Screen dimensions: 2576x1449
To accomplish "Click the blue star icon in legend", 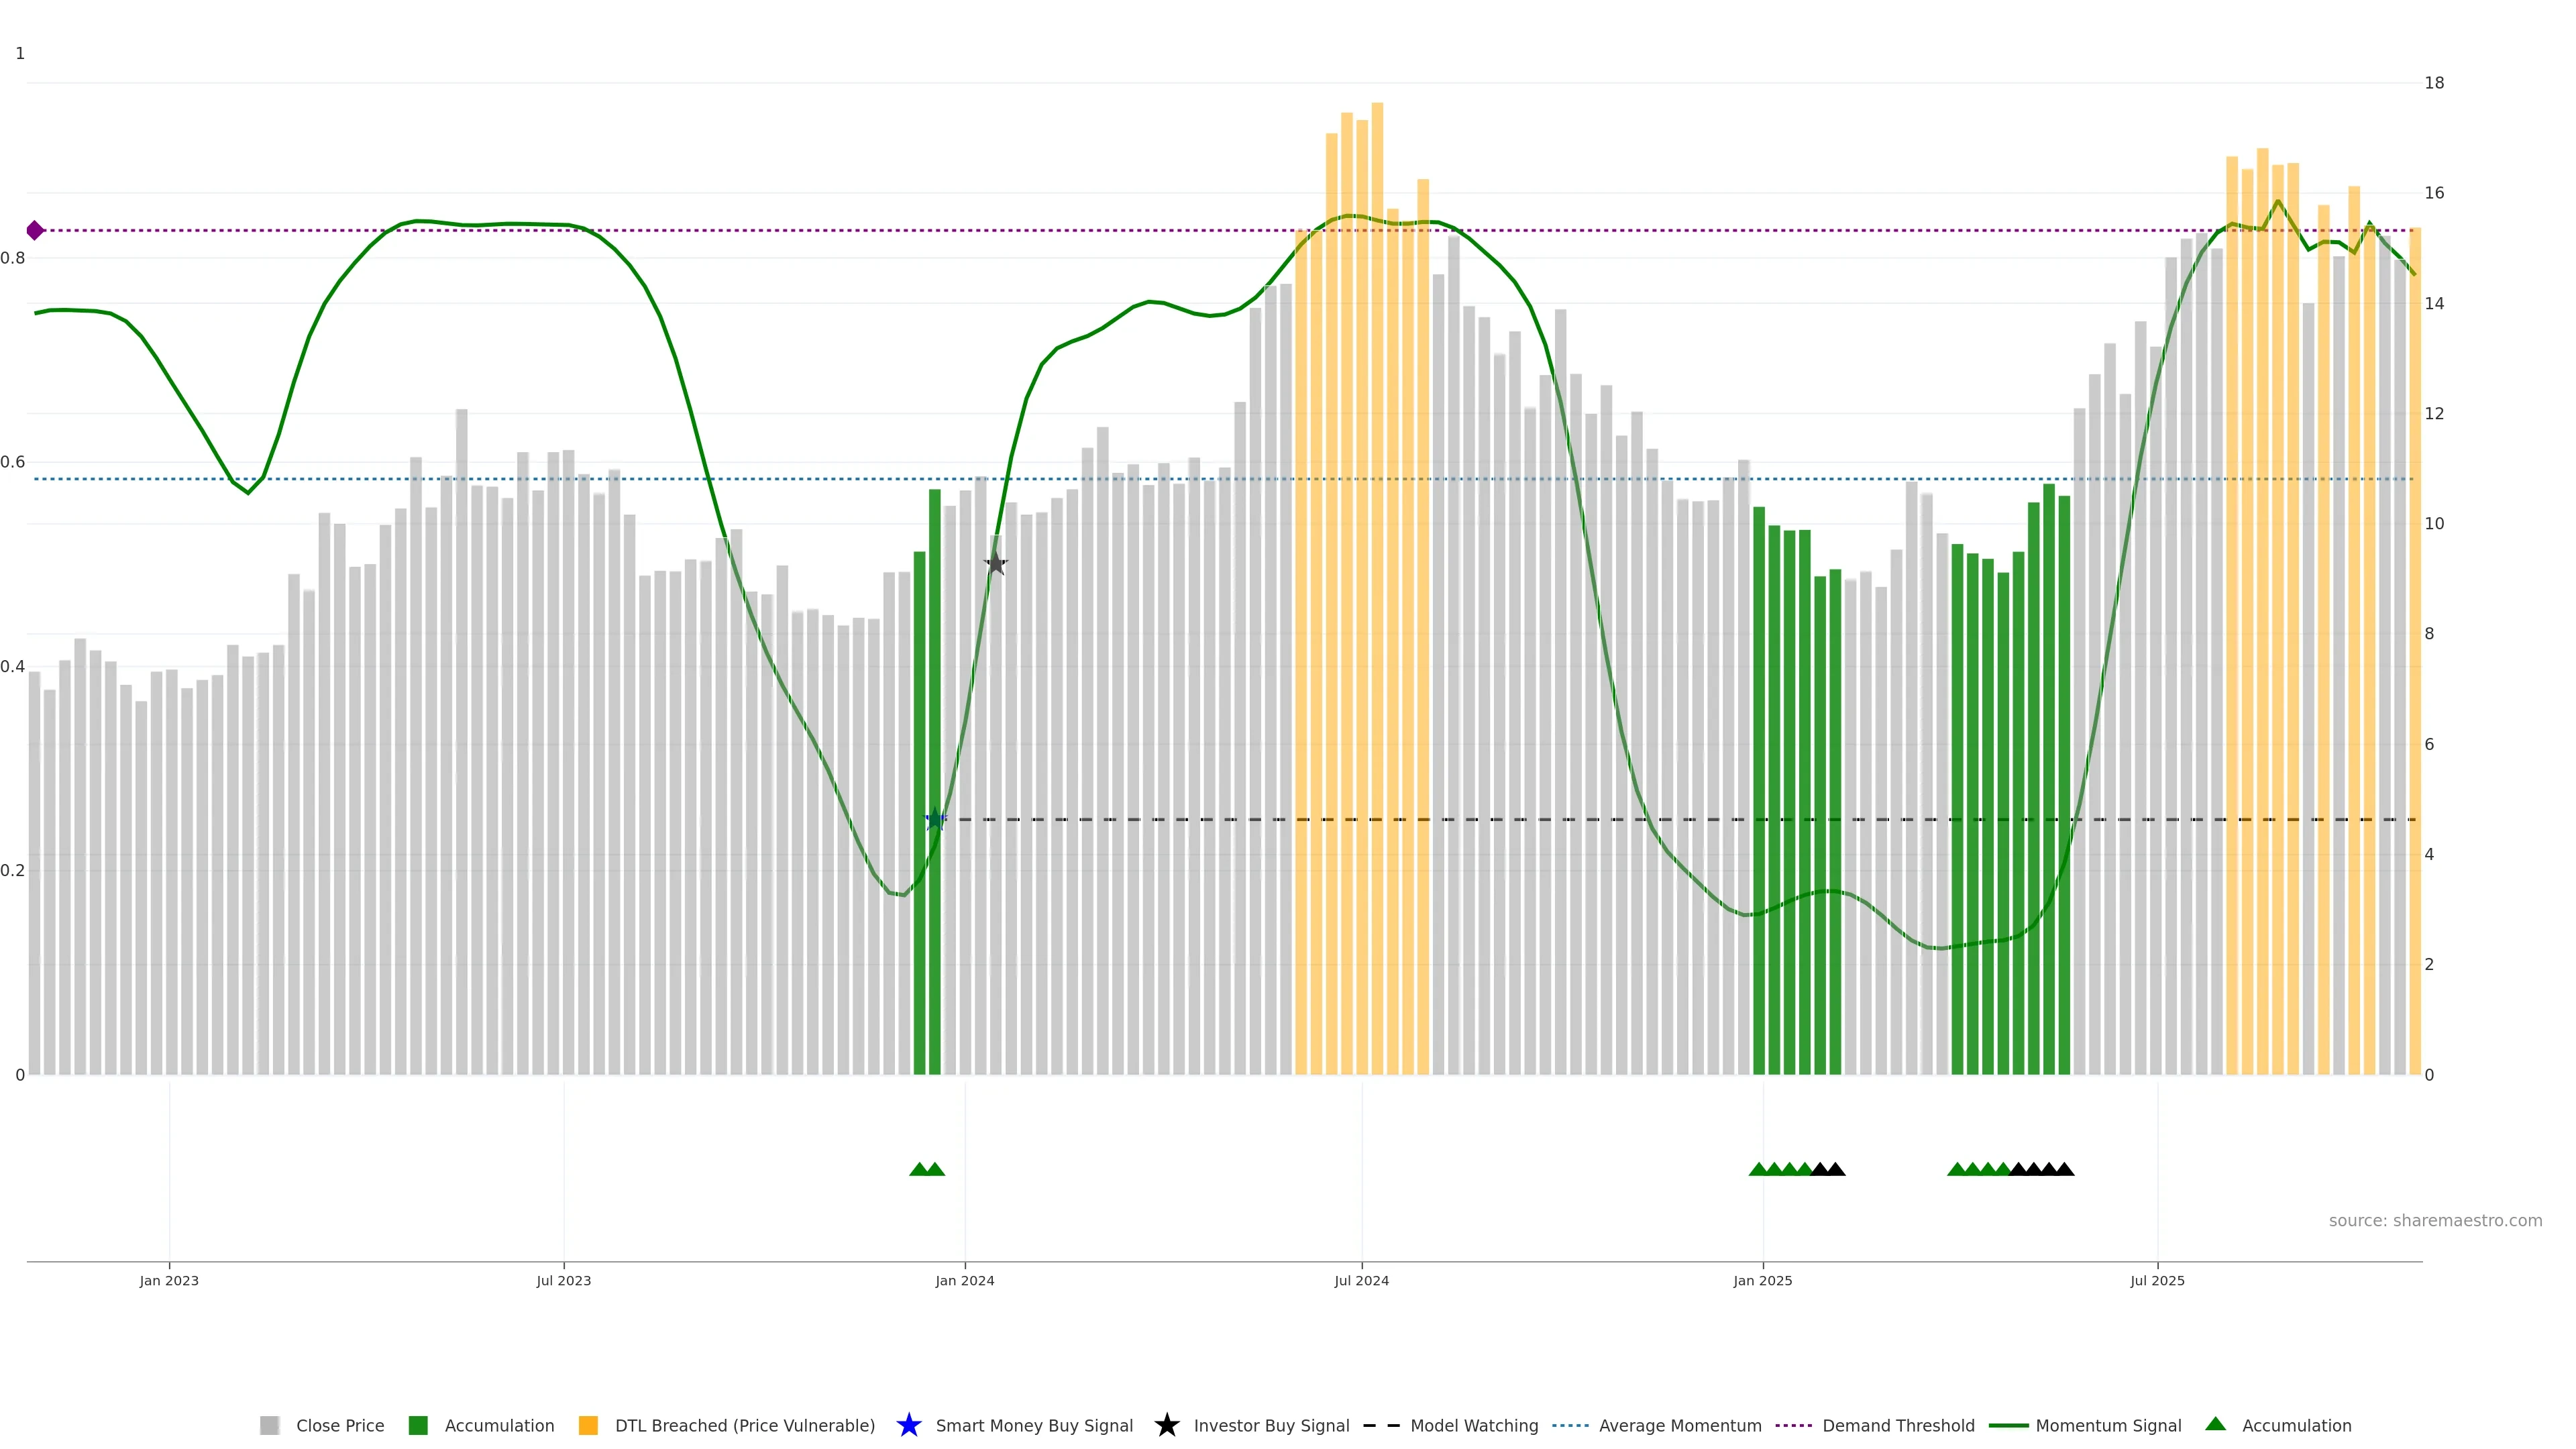I will [x=908, y=1425].
